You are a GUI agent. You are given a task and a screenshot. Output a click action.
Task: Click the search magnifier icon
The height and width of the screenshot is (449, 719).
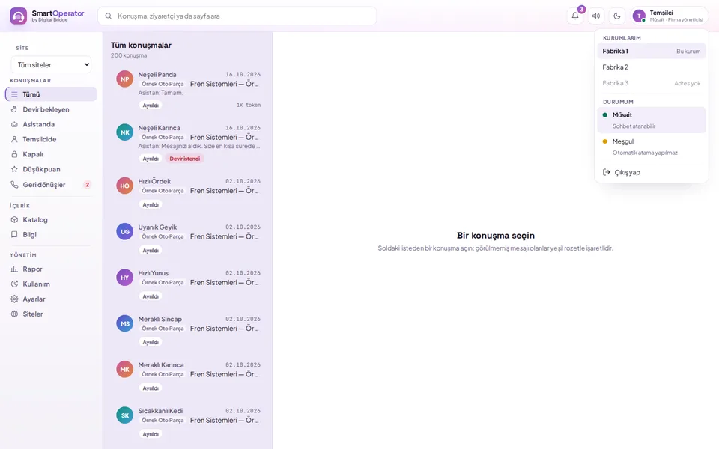pyautogui.click(x=108, y=16)
